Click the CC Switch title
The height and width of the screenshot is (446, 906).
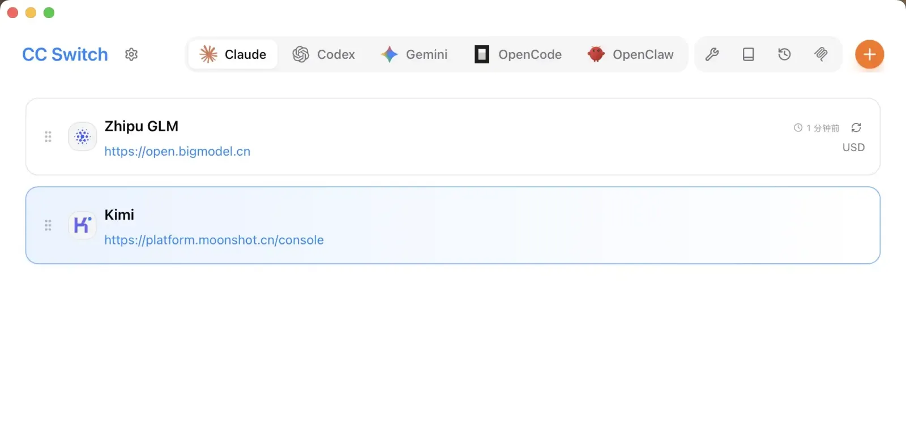click(65, 54)
